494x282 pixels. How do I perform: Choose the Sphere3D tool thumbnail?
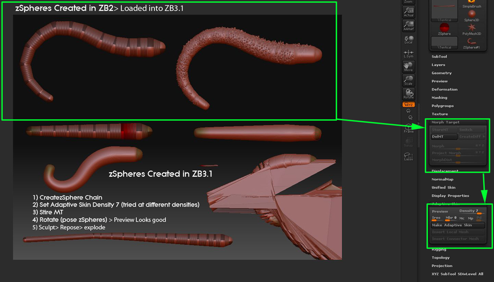[x=471, y=16]
